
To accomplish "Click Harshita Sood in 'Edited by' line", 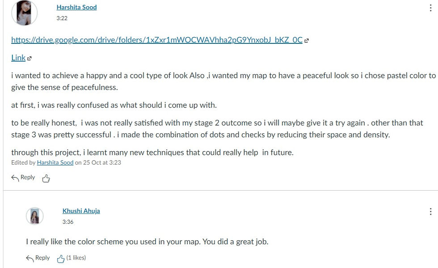I will pyautogui.click(x=55, y=162).
